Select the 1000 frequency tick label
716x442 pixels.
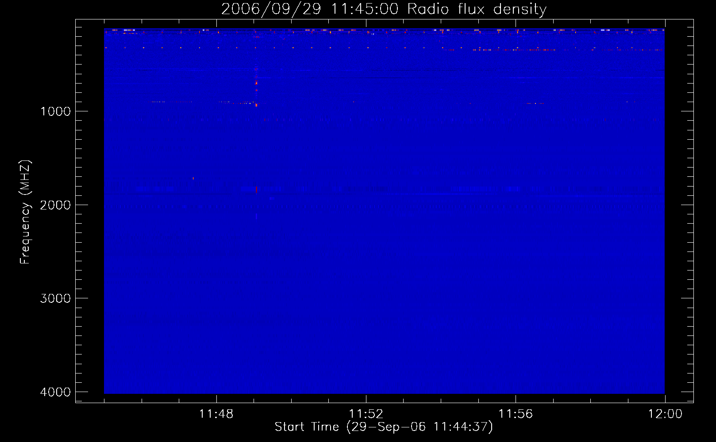click(55, 111)
